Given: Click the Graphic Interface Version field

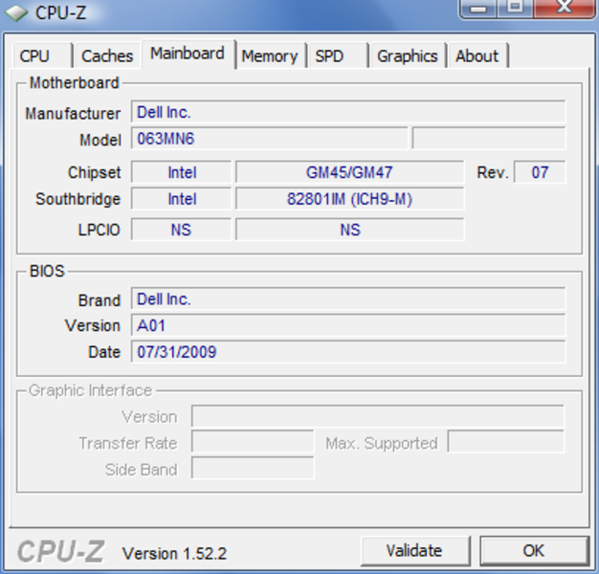Looking at the screenshot, I should coord(377,416).
